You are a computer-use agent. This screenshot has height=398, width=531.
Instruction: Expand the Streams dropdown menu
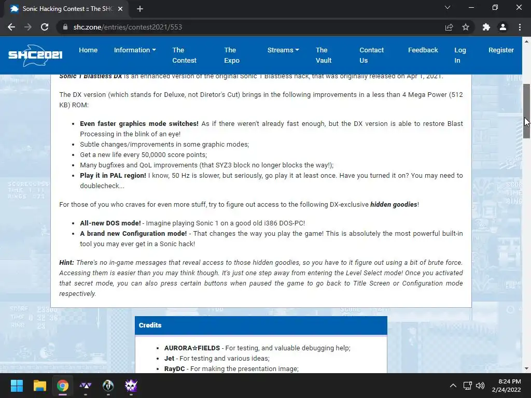click(283, 50)
